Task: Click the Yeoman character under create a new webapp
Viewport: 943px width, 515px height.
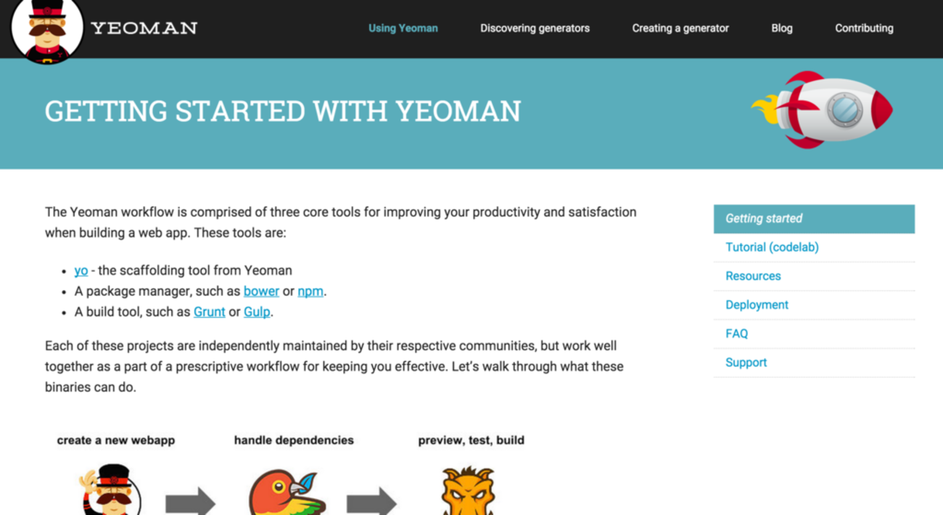Action: (x=110, y=490)
